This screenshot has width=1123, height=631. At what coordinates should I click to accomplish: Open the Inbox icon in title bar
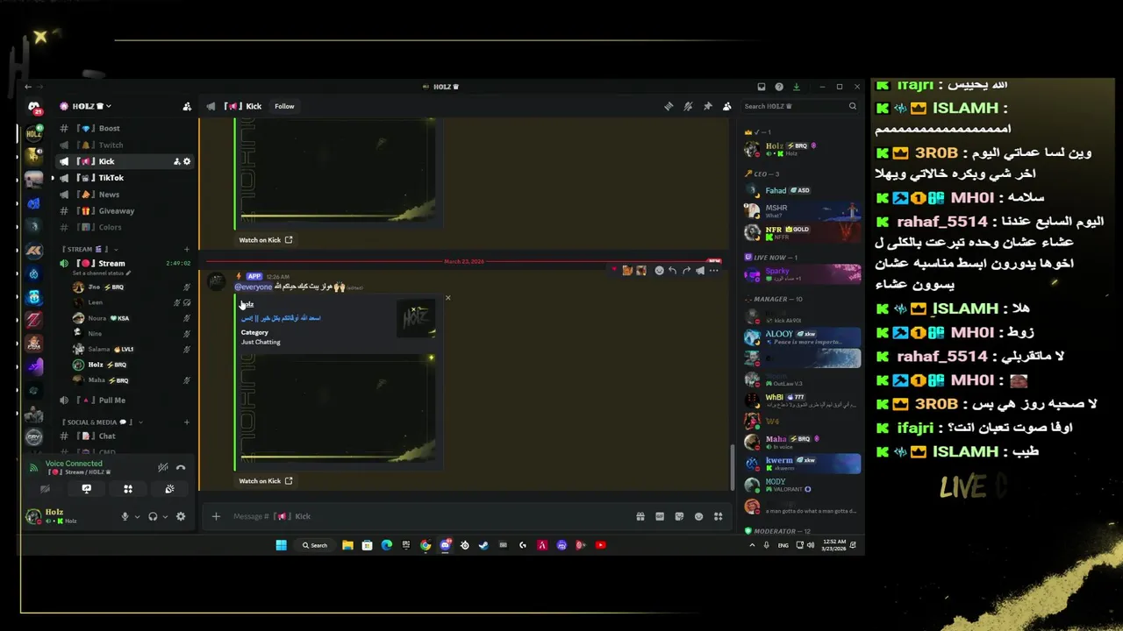click(762, 87)
